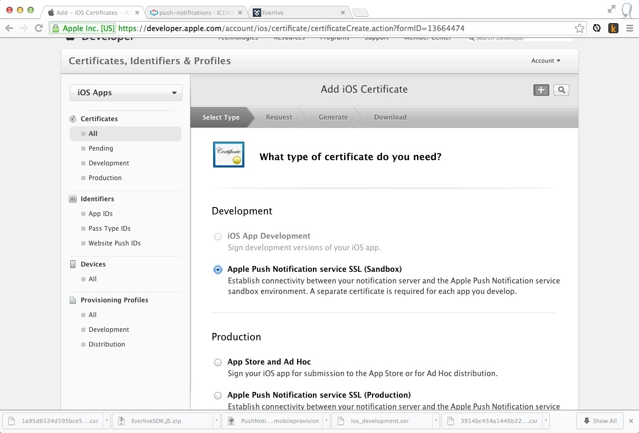This screenshot has height=433, width=639.
Task: Expand the Account dropdown menu
Action: (x=546, y=61)
